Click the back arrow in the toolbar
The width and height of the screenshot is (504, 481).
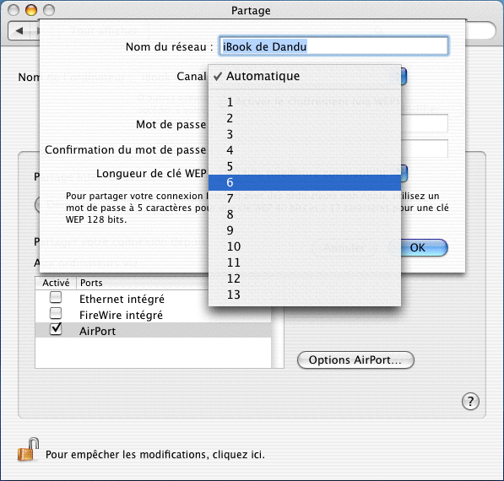tap(19, 31)
